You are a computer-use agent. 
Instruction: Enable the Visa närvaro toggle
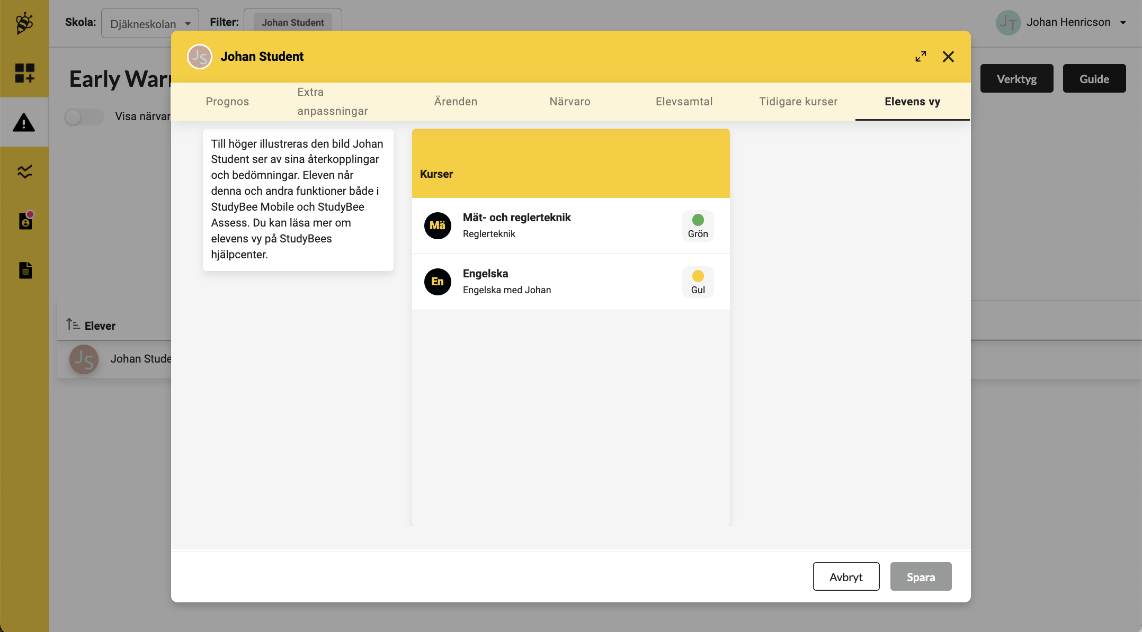(x=84, y=117)
